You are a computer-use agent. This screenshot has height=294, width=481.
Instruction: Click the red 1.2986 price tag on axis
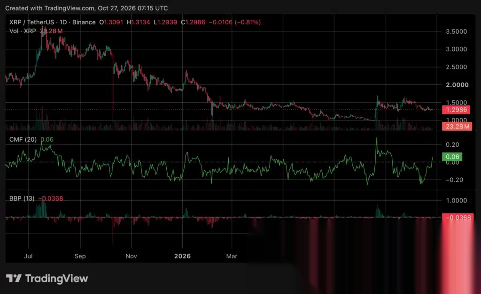click(x=456, y=110)
